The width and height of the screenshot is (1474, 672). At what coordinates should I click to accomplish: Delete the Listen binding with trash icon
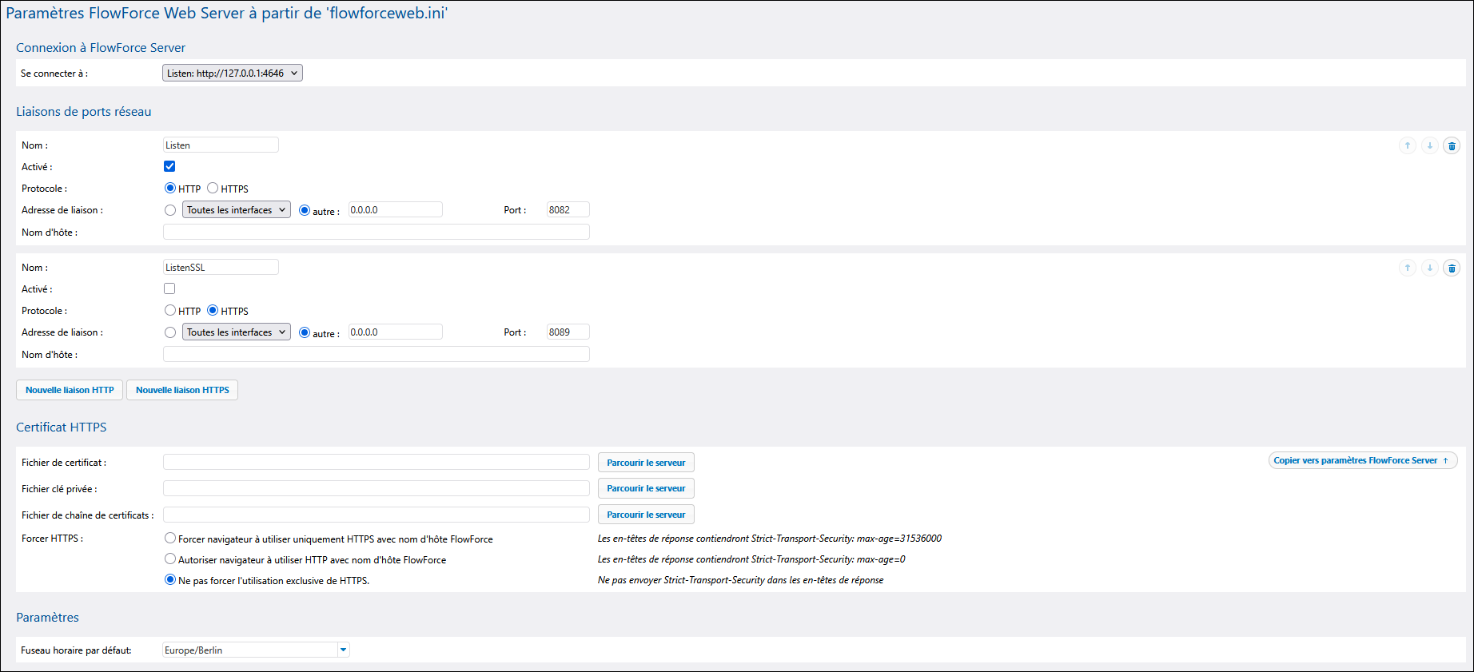click(x=1452, y=145)
